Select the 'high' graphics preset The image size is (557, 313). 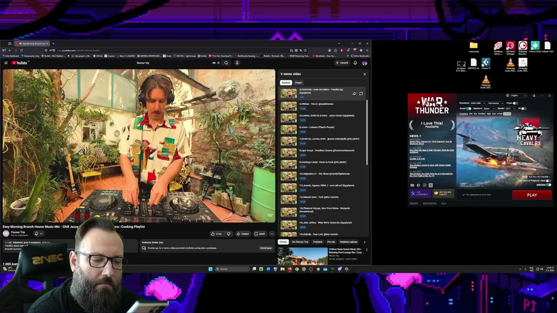489,114
